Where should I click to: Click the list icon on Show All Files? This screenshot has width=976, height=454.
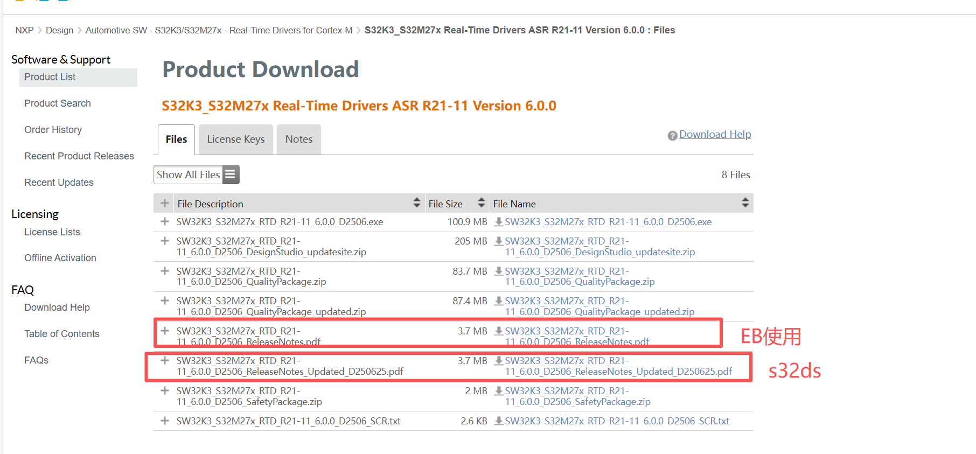tap(231, 174)
